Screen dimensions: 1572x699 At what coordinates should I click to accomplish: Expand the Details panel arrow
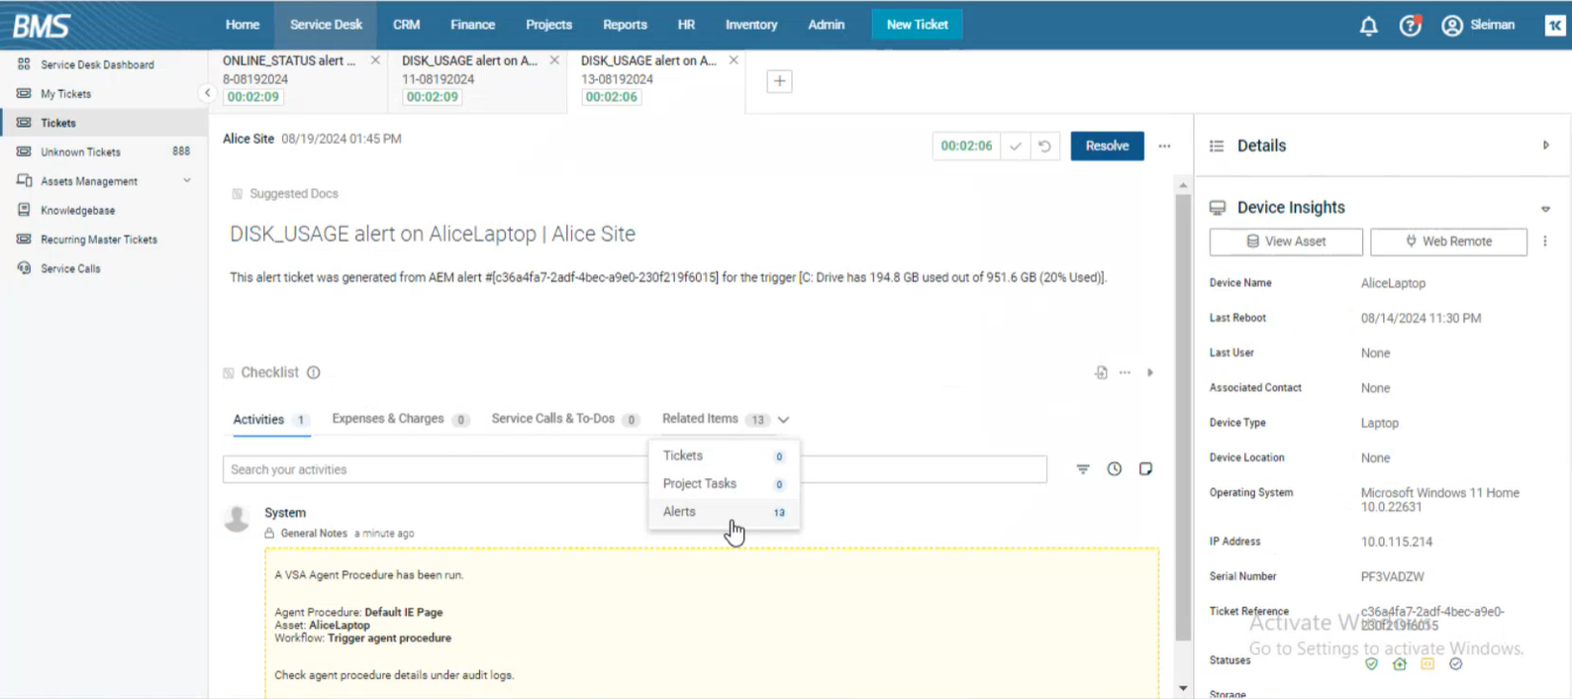pyautogui.click(x=1545, y=146)
